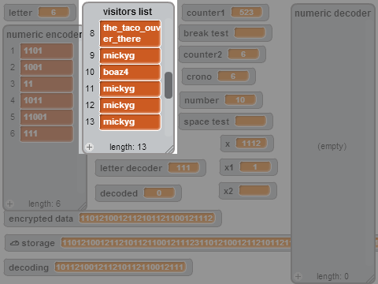Click numeric encoder item 1101

46,50
